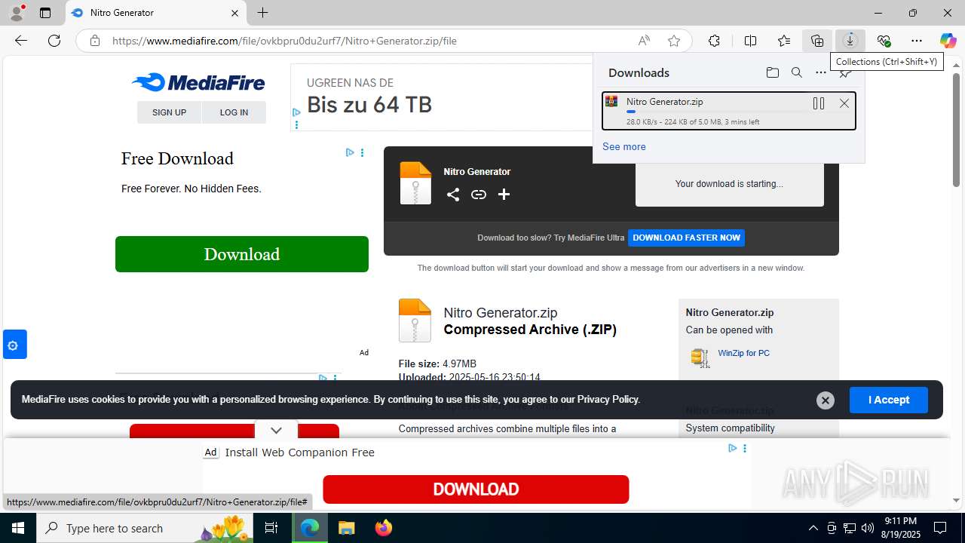
Task: Refresh the MediaFire page
Action: point(54,41)
